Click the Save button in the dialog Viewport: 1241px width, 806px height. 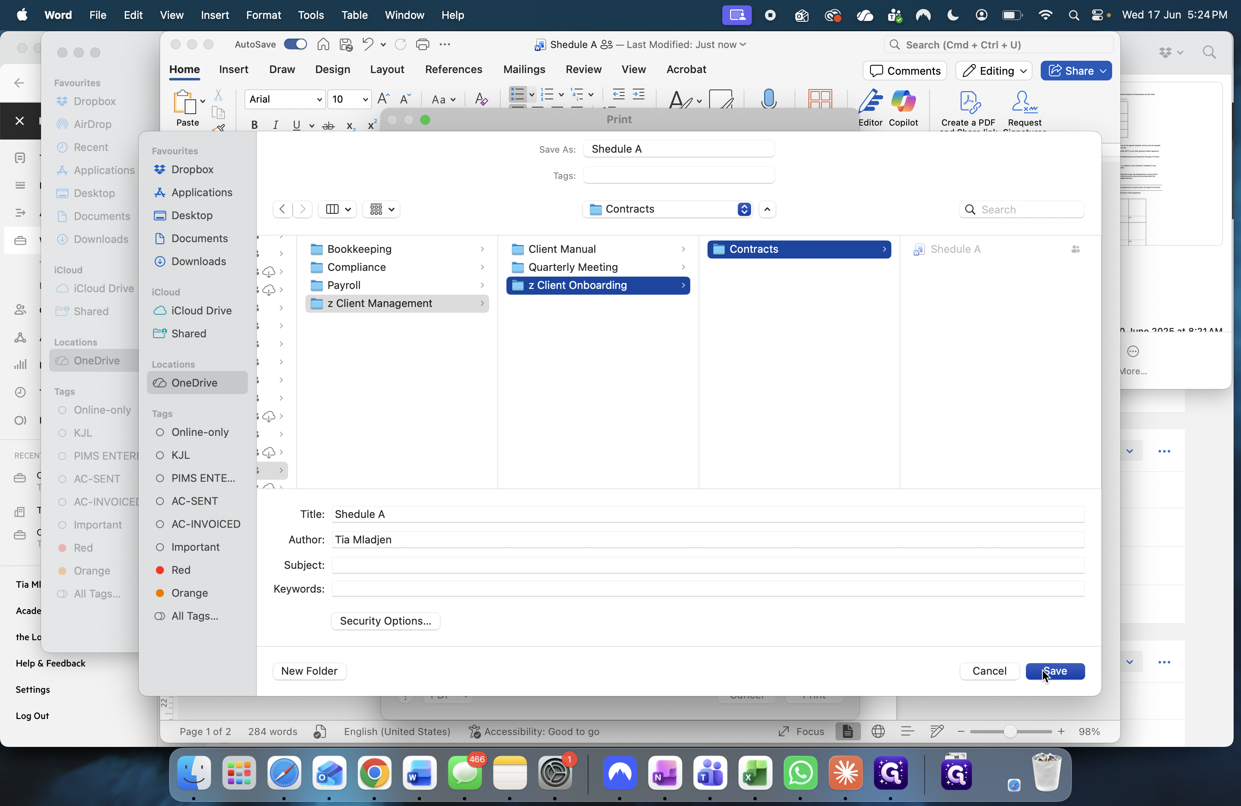[1055, 671]
